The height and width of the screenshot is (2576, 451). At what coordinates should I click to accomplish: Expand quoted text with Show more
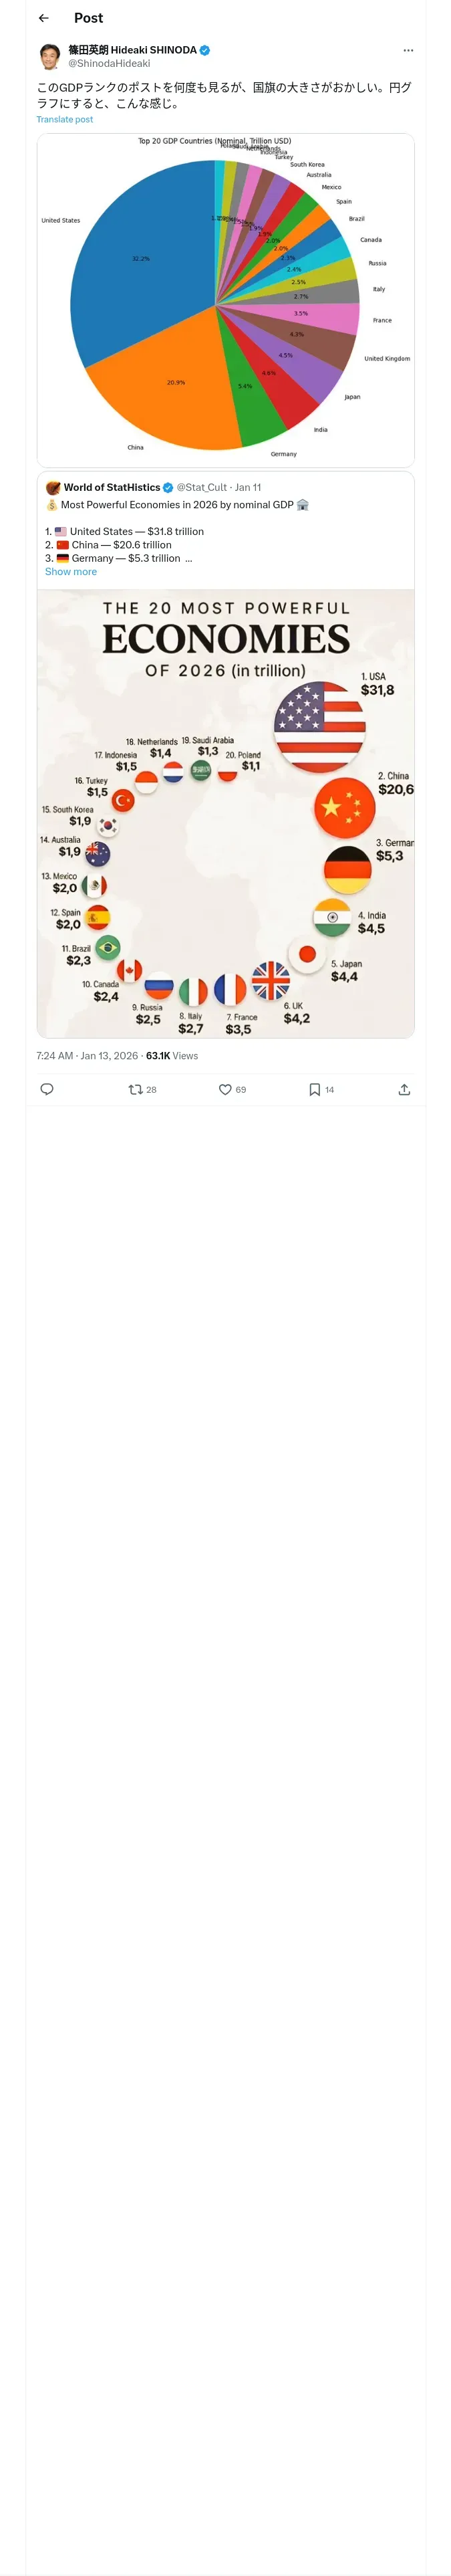pos(71,572)
